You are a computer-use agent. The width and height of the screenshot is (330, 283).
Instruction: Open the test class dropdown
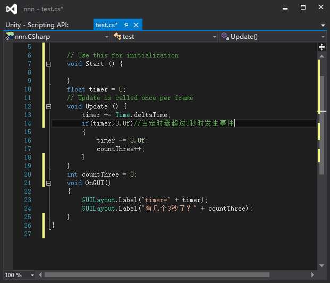coord(215,37)
